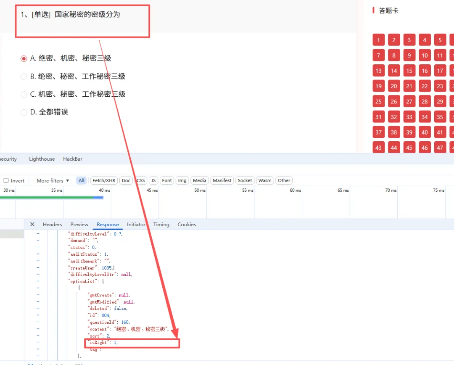Jump to question 45 on answer card

point(409,148)
